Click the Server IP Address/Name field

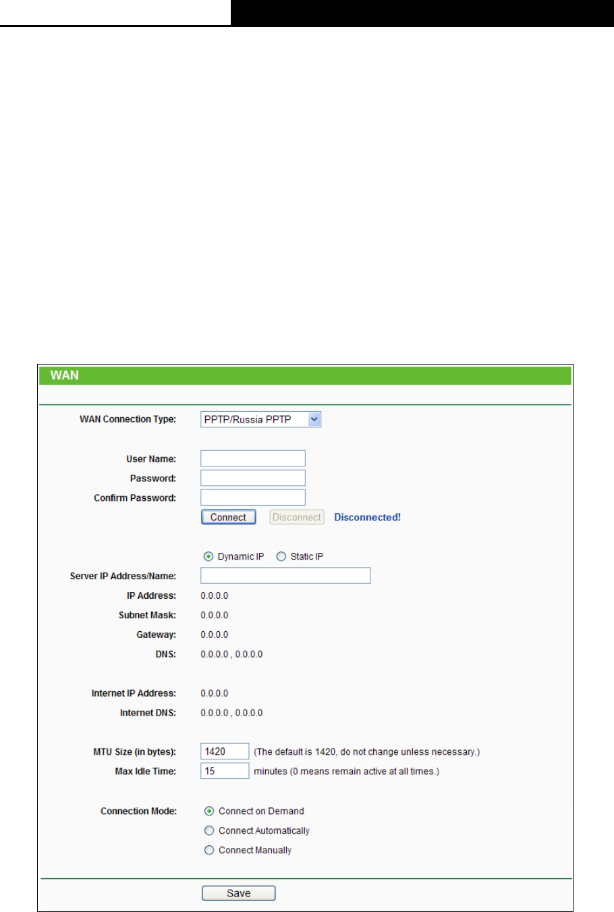285,575
